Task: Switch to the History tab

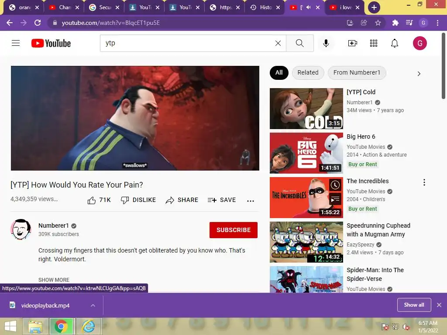Action: (265, 7)
